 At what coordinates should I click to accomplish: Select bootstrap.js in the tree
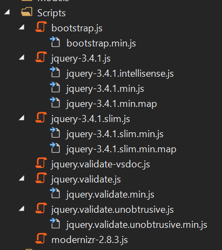point(77,28)
